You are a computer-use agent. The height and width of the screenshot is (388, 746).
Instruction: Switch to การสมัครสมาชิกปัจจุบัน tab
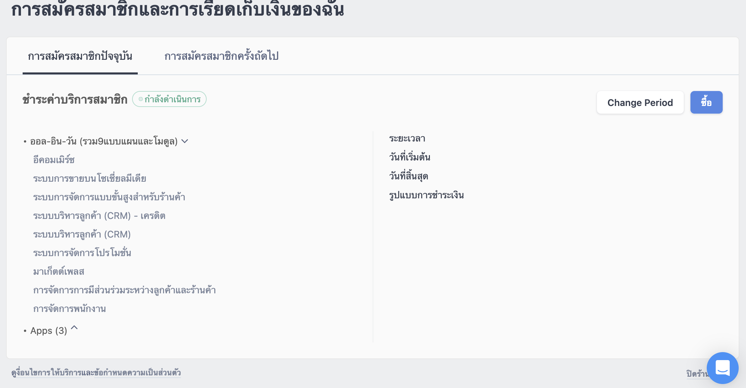coord(80,56)
